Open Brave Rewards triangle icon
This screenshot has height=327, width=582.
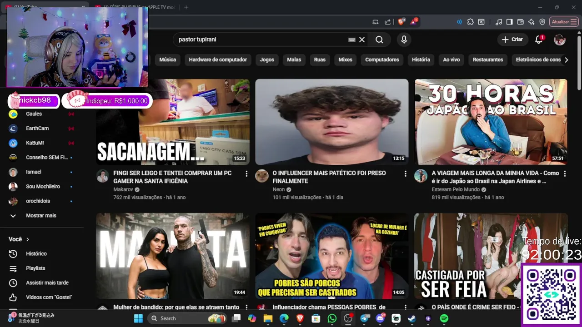(414, 21)
